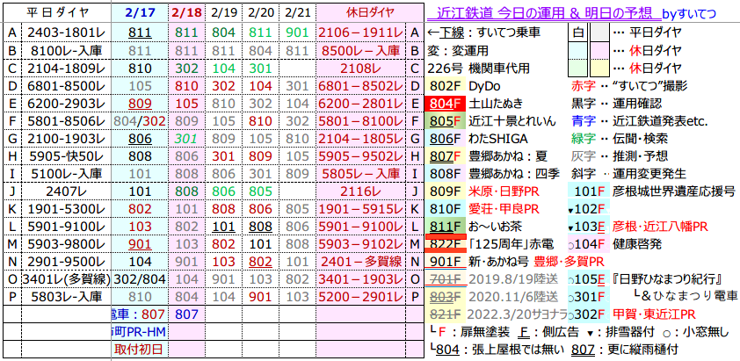
Task: Click the 6801-8500レ weekday schedule cell
Action: [66, 86]
